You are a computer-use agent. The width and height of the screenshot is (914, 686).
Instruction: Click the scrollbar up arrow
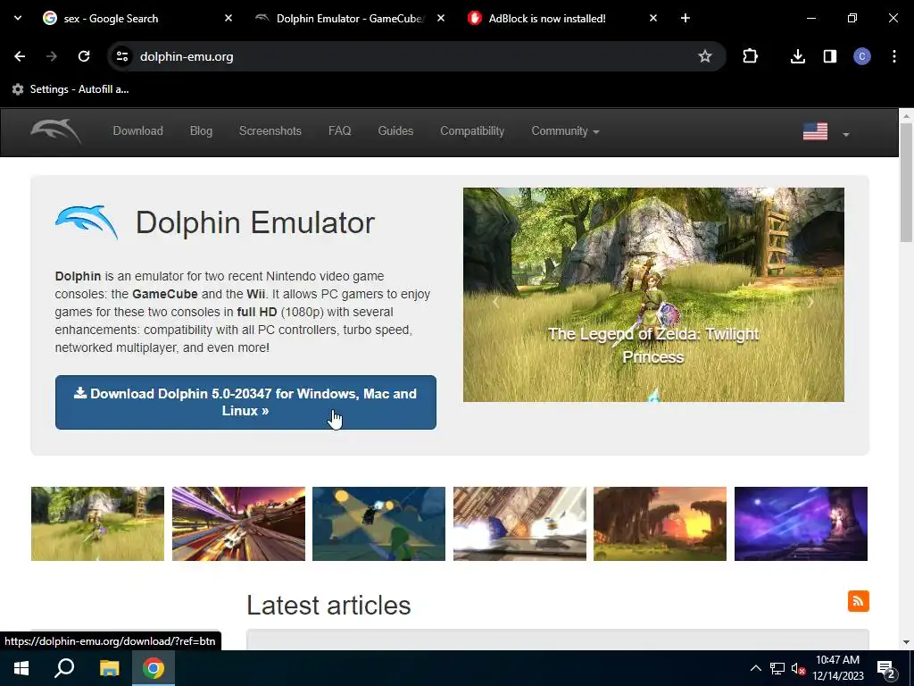[906, 115]
